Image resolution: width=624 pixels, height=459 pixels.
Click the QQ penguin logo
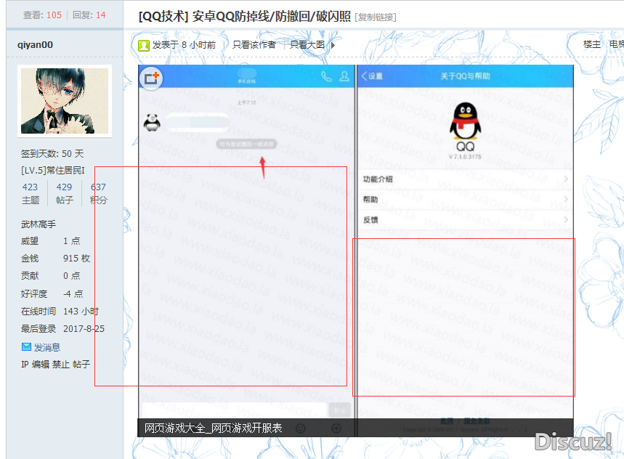[x=465, y=121]
